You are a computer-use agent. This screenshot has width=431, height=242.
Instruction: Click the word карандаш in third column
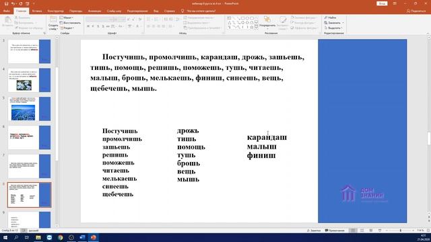click(x=267, y=137)
